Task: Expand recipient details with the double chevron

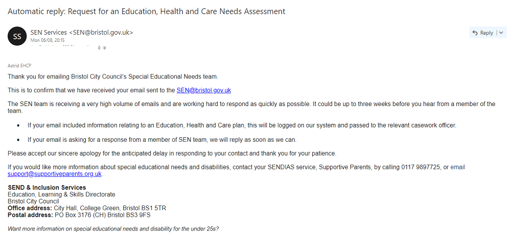Action: click(x=104, y=47)
